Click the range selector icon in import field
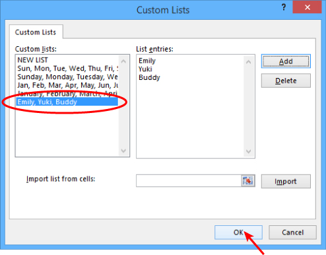 coord(248,181)
